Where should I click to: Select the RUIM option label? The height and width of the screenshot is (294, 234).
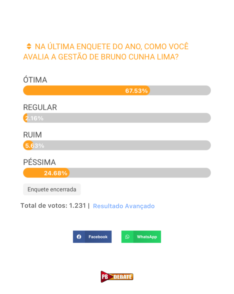[32, 135]
